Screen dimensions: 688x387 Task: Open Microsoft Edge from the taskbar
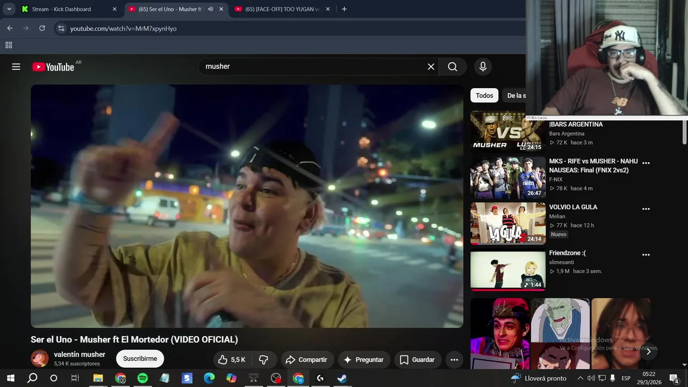point(209,378)
